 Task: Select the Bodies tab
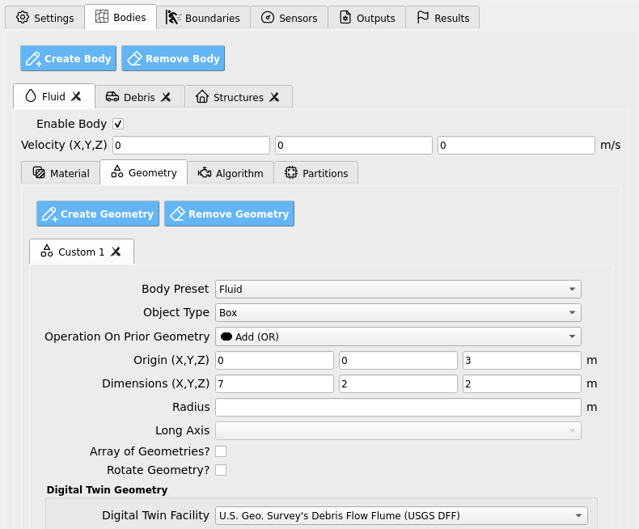coord(121,17)
